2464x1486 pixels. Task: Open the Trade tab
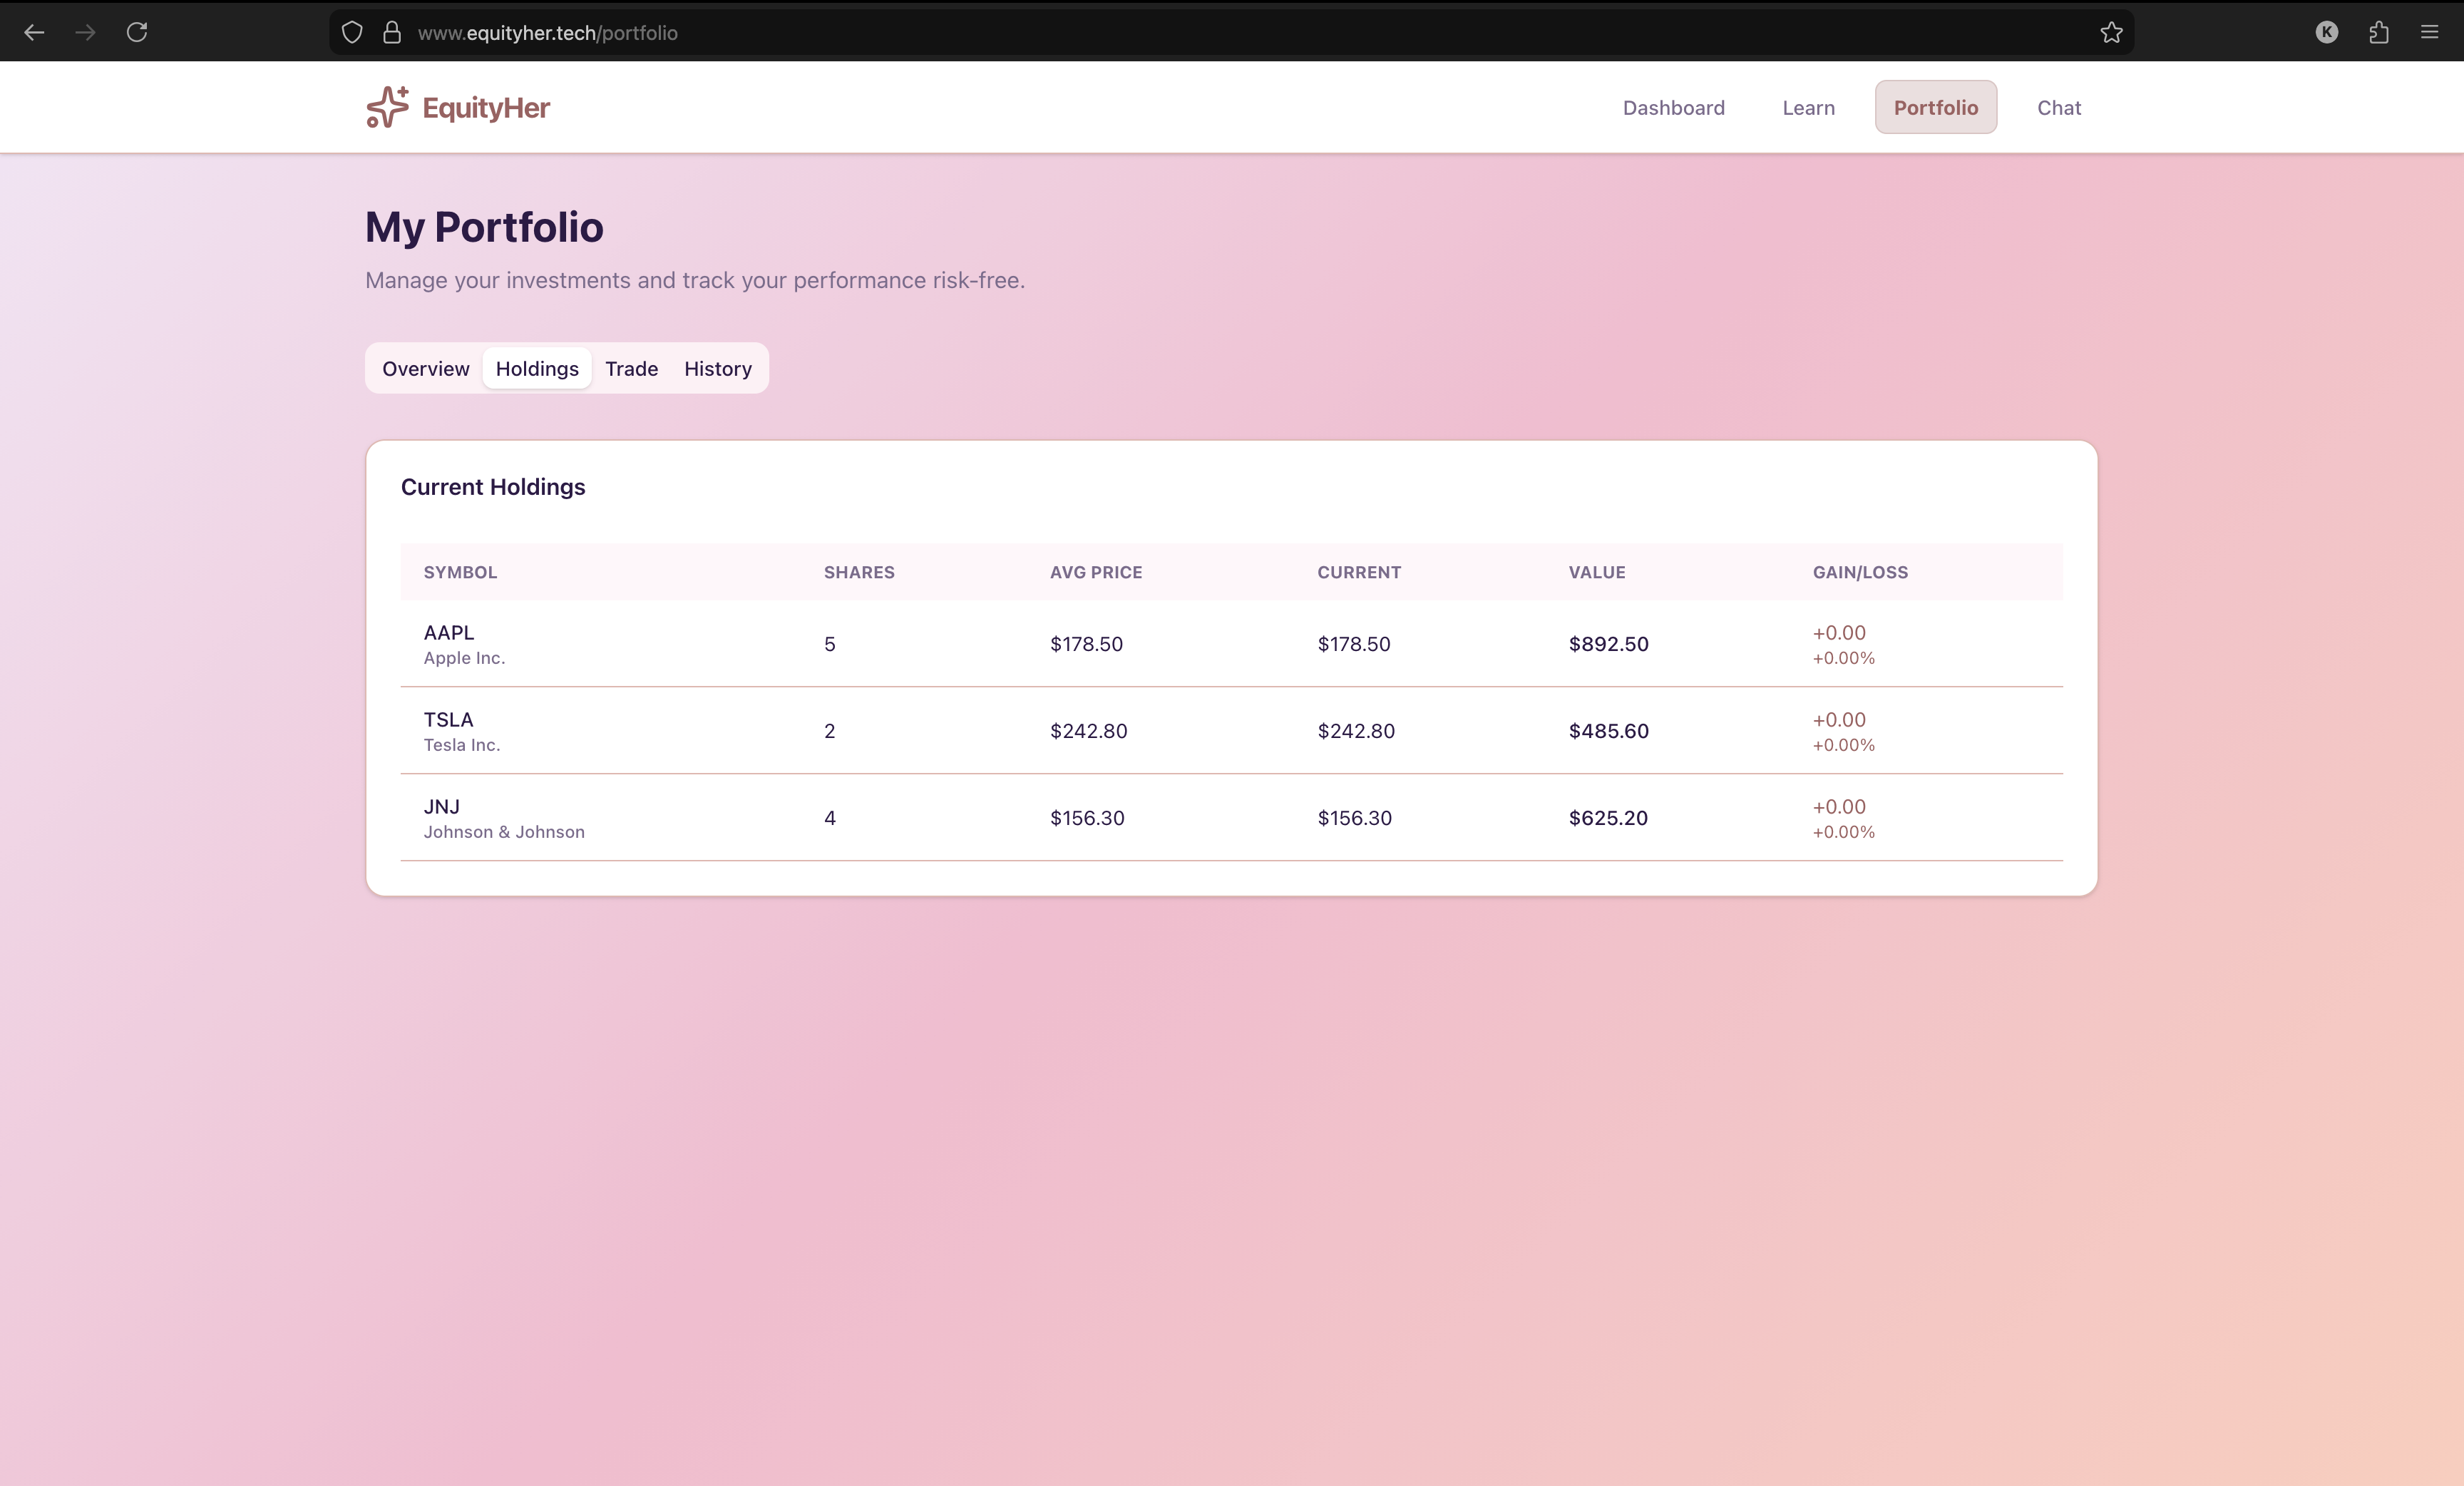(631, 369)
